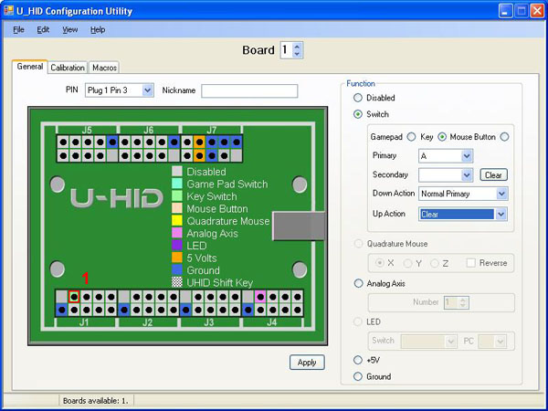Select the Switch function radio button
This screenshot has width=548, height=411.
click(x=358, y=114)
